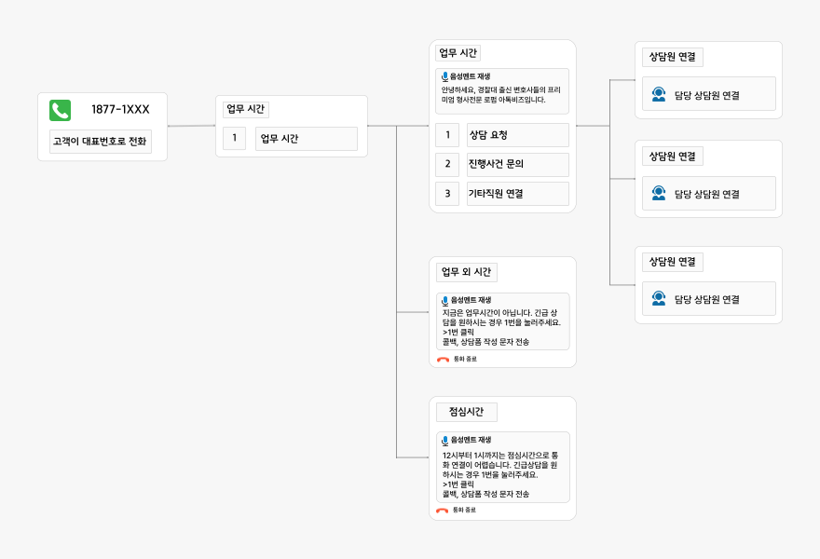The image size is (820, 559).
Task: Select the 1877-1XXX phone number text
Action: point(120,110)
